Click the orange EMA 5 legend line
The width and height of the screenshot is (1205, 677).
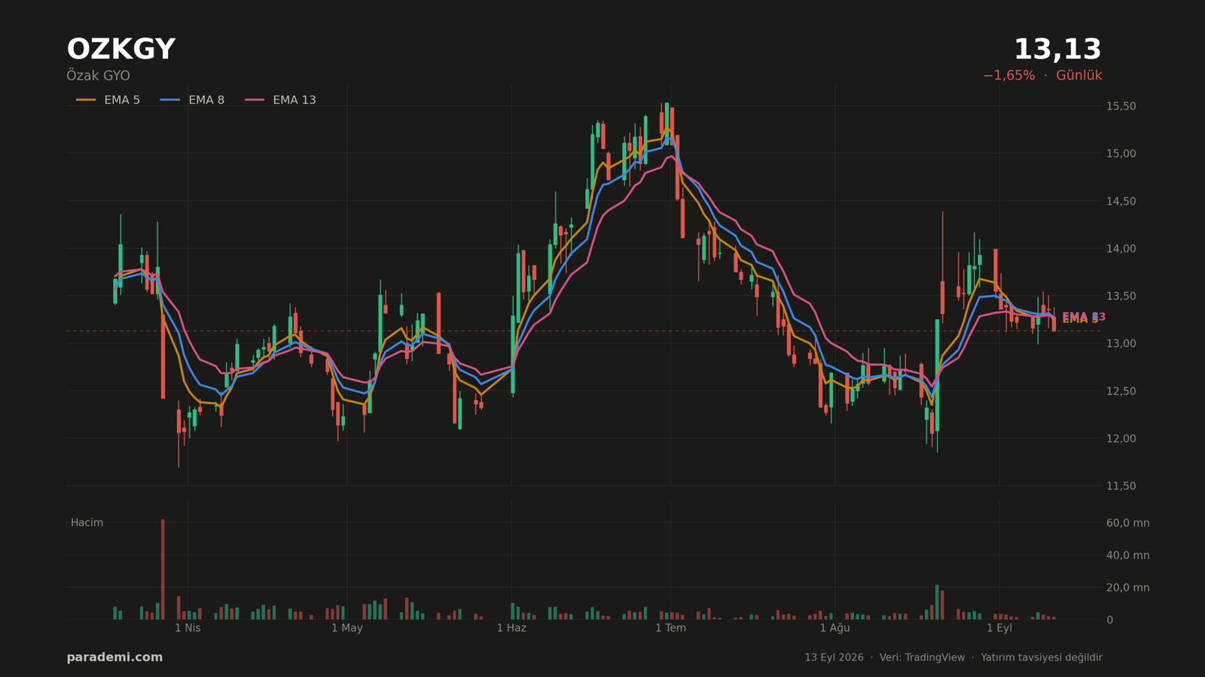[x=86, y=100]
